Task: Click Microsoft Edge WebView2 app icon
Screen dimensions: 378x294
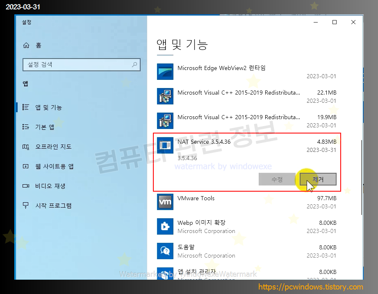Action: [x=165, y=72]
